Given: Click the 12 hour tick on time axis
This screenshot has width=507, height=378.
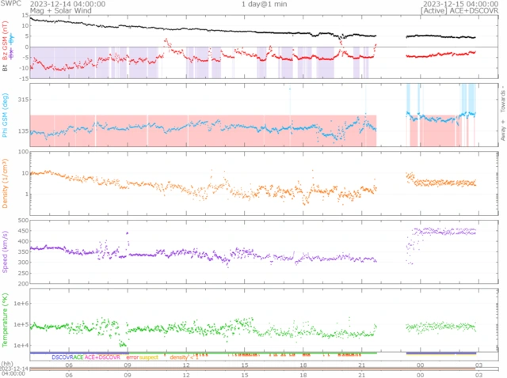Looking at the screenshot, I should (x=185, y=365).
